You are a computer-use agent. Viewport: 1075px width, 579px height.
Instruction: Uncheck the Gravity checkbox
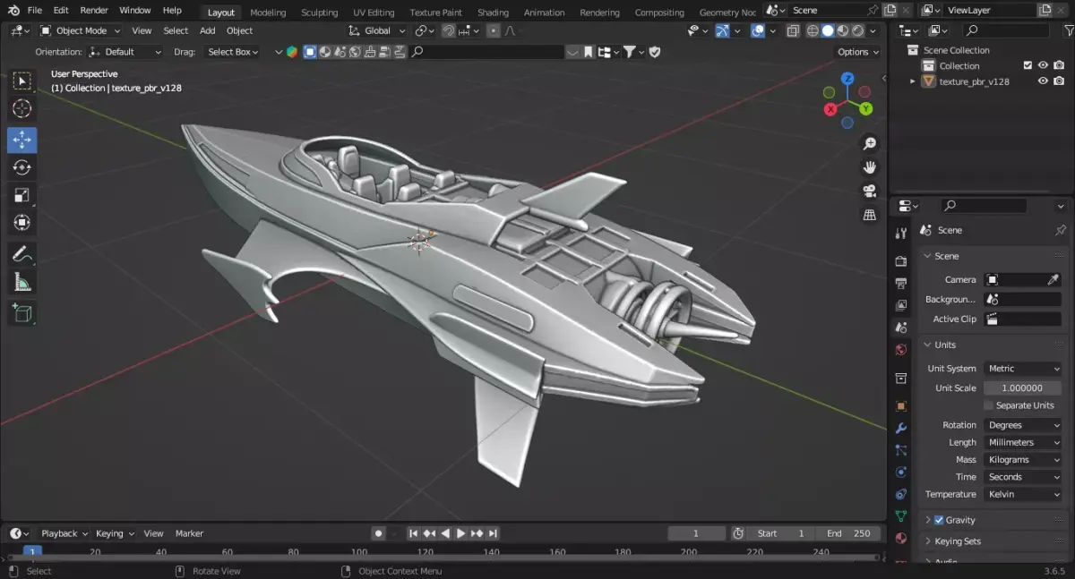pyautogui.click(x=939, y=520)
